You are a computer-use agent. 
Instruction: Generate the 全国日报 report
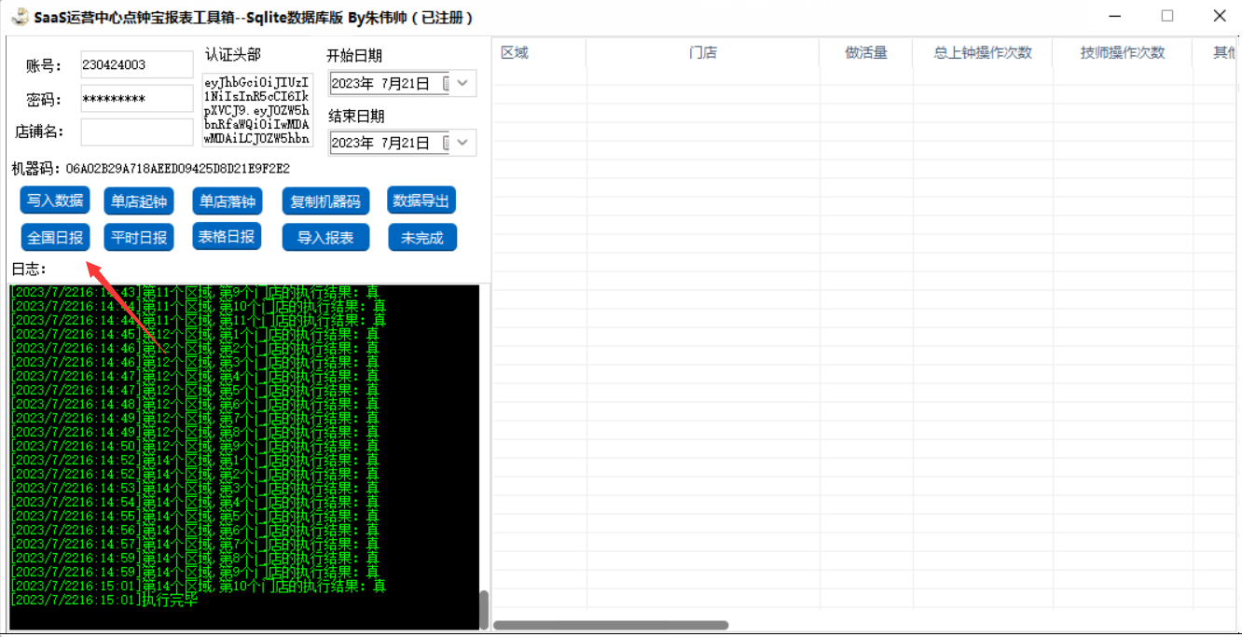tap(55, 238)
